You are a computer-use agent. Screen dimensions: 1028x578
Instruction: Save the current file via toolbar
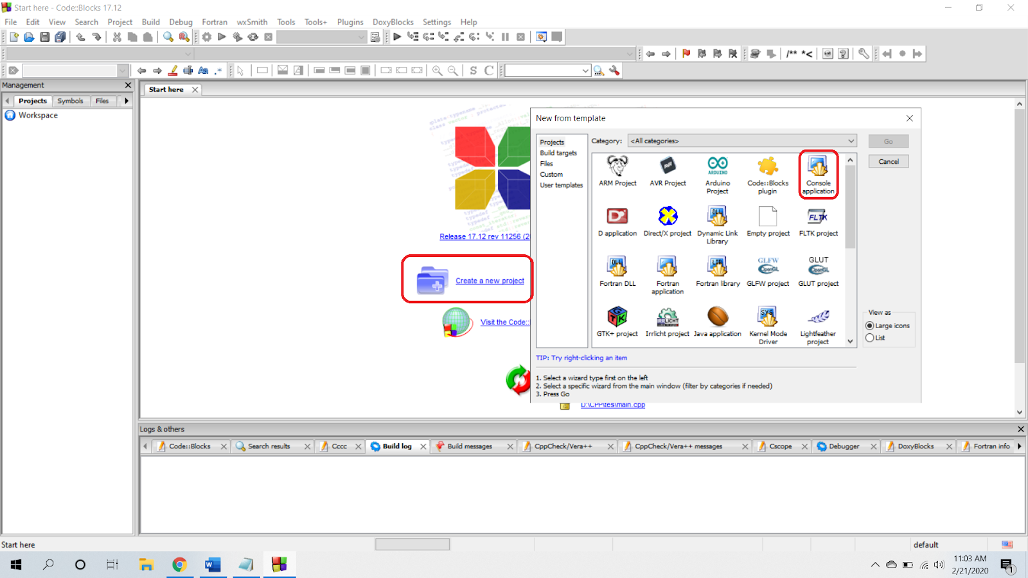point(45,37)
